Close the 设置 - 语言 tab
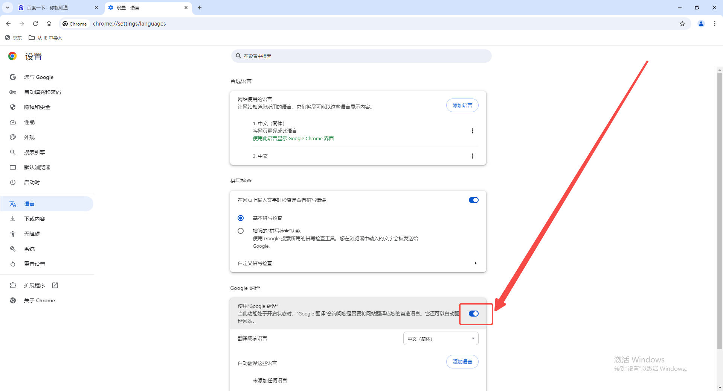The width and height of the screenshot is (723, 391). tap(186, 8)
